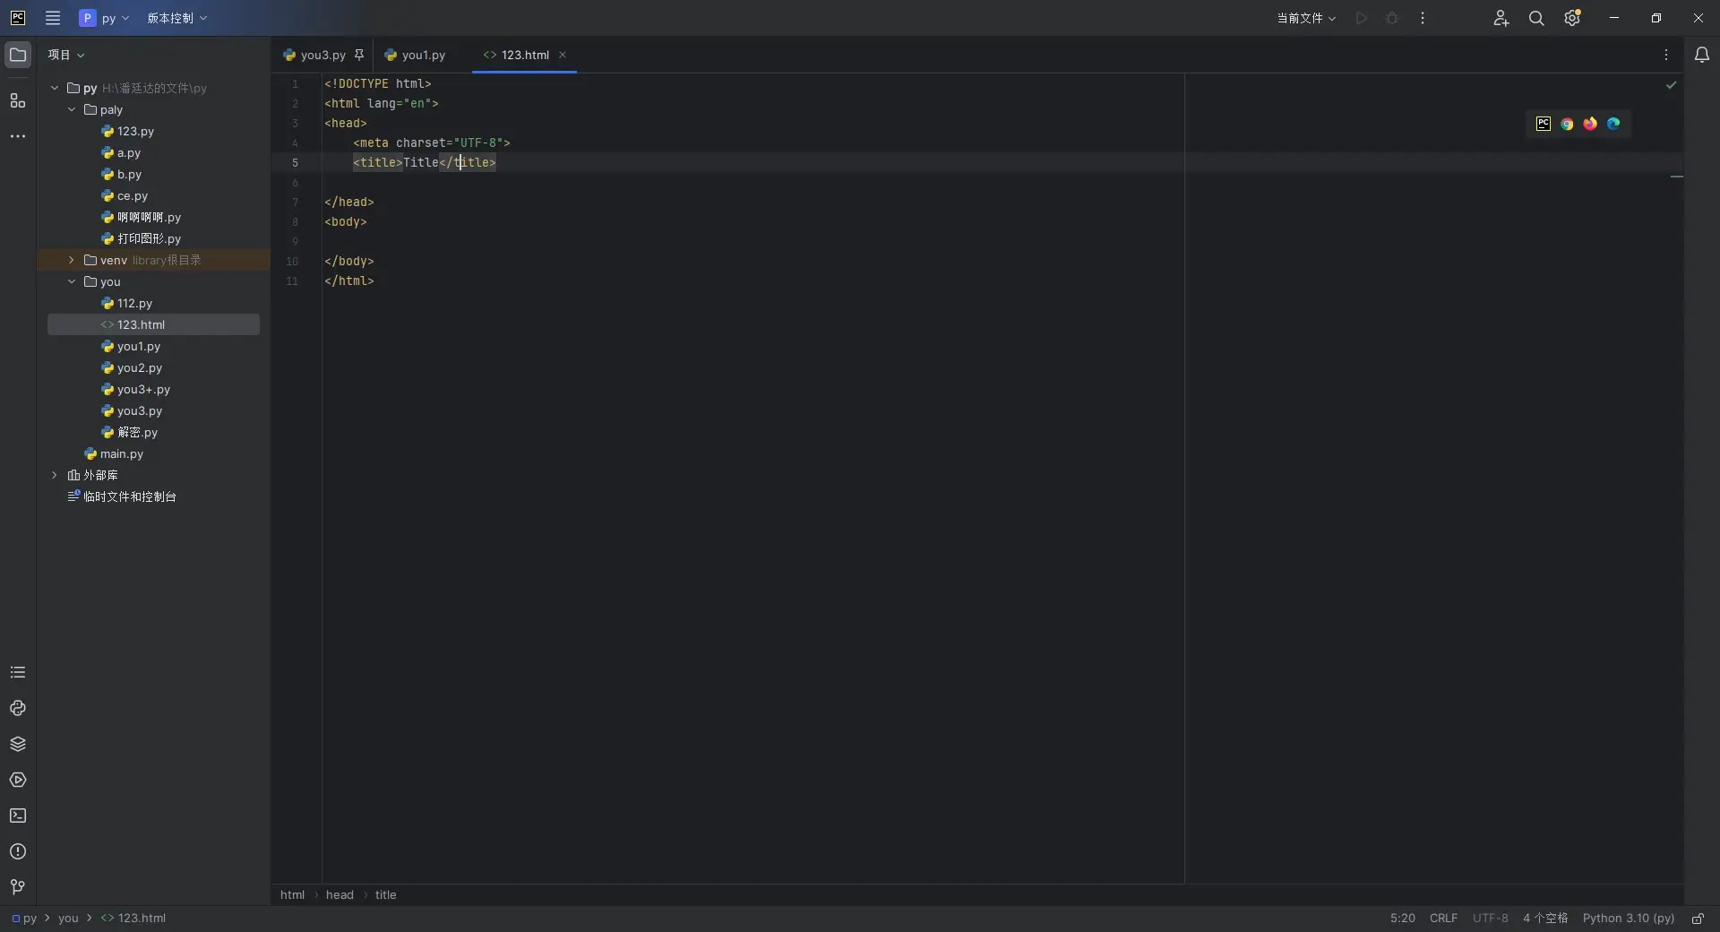Open Python 3.10 (py) interpreter selector

click(1628, 919)
